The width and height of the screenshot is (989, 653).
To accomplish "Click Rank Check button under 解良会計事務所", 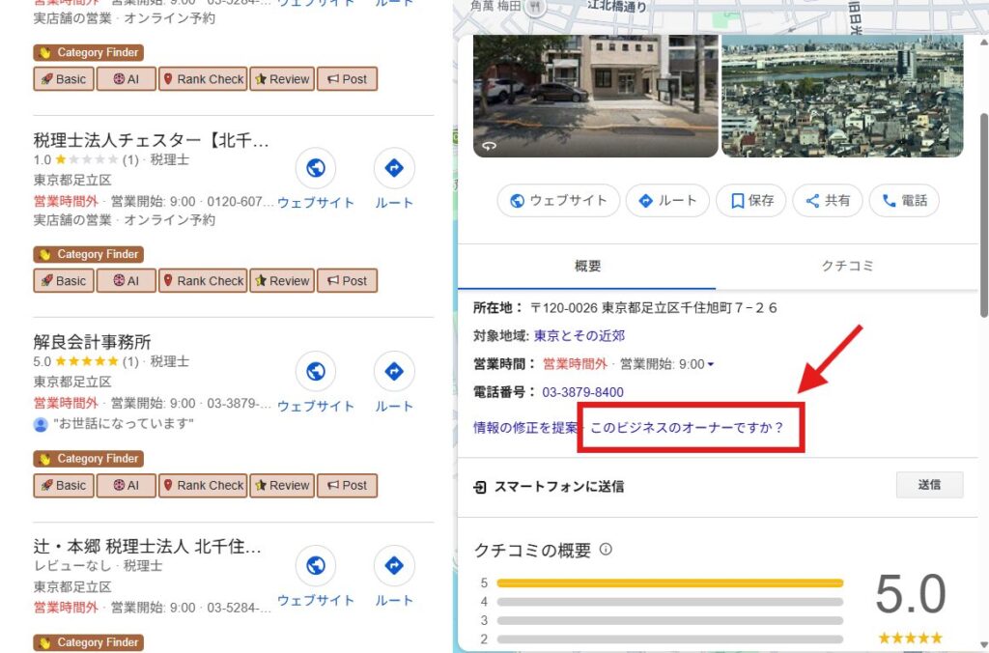I will click(x=203, y=486).
